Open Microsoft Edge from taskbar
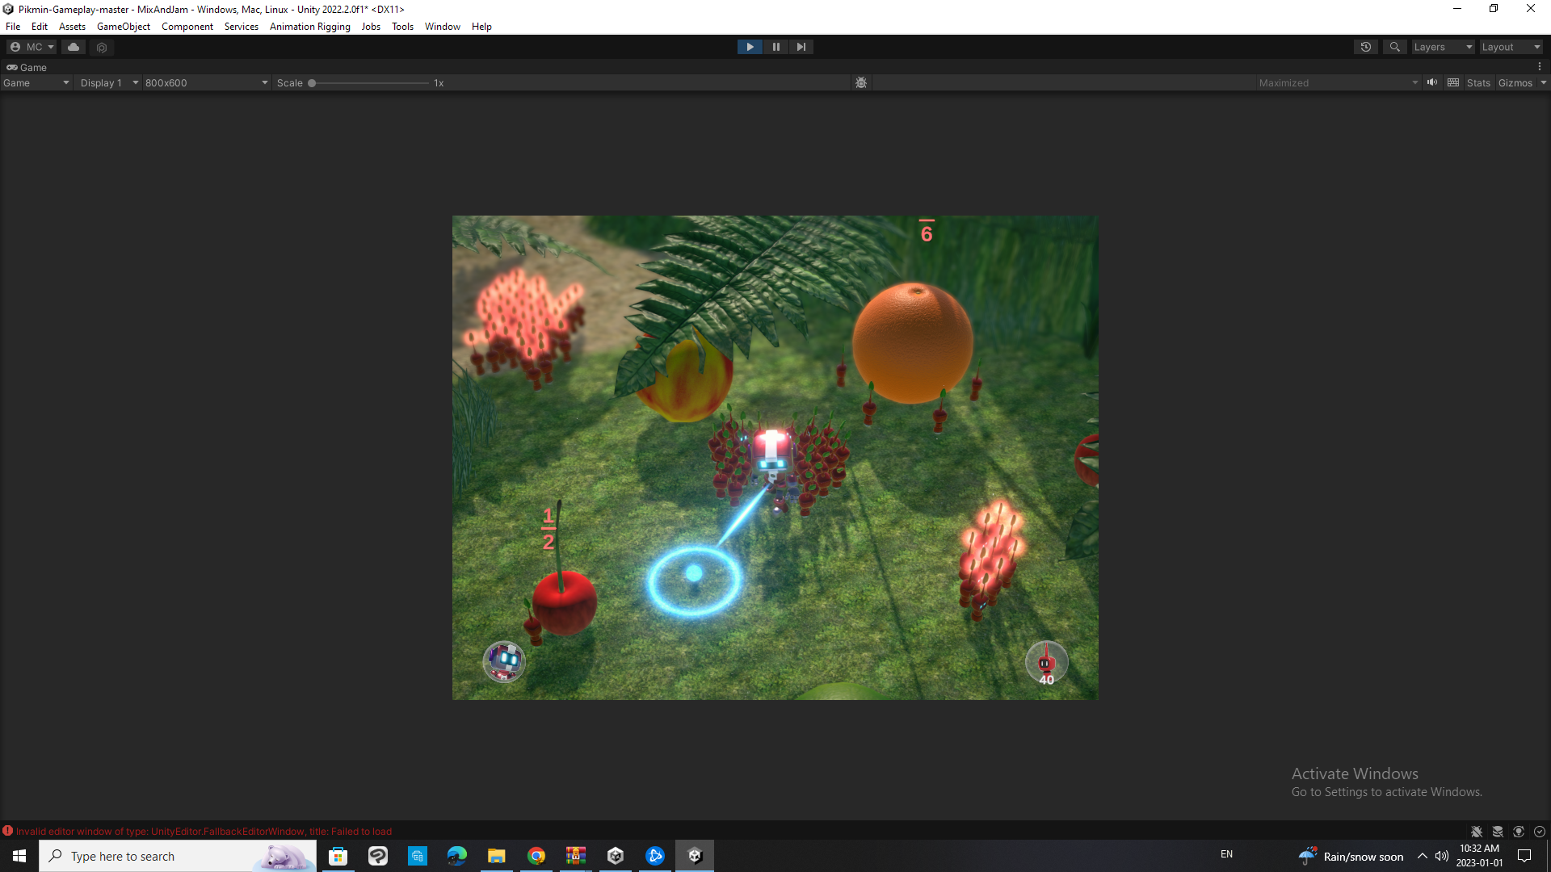 pos(456,856)
